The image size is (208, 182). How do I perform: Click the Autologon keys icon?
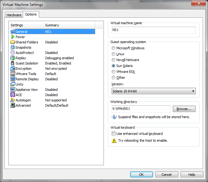tap(13, 100)
